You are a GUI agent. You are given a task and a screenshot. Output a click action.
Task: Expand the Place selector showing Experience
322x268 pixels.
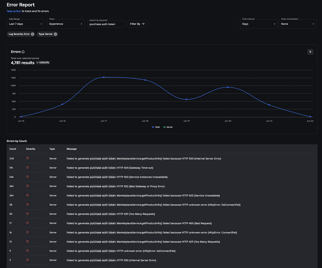[x=66, y=24]
